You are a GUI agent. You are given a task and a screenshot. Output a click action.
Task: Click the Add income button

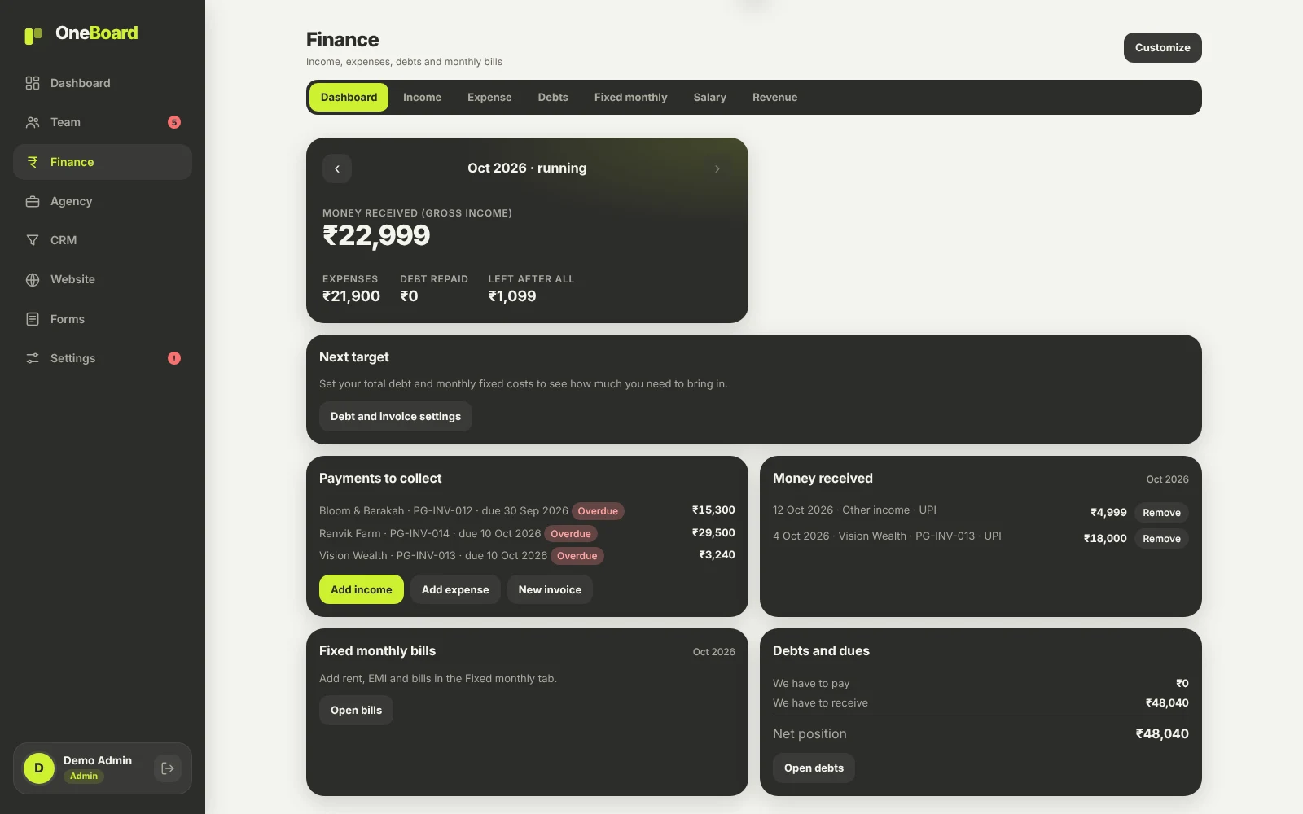tap(361, 589)
